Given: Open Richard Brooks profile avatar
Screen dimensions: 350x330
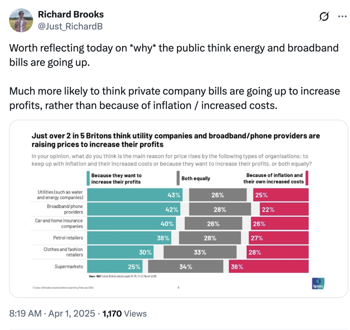Looking at the screenshot, I should tap(21, 20).
